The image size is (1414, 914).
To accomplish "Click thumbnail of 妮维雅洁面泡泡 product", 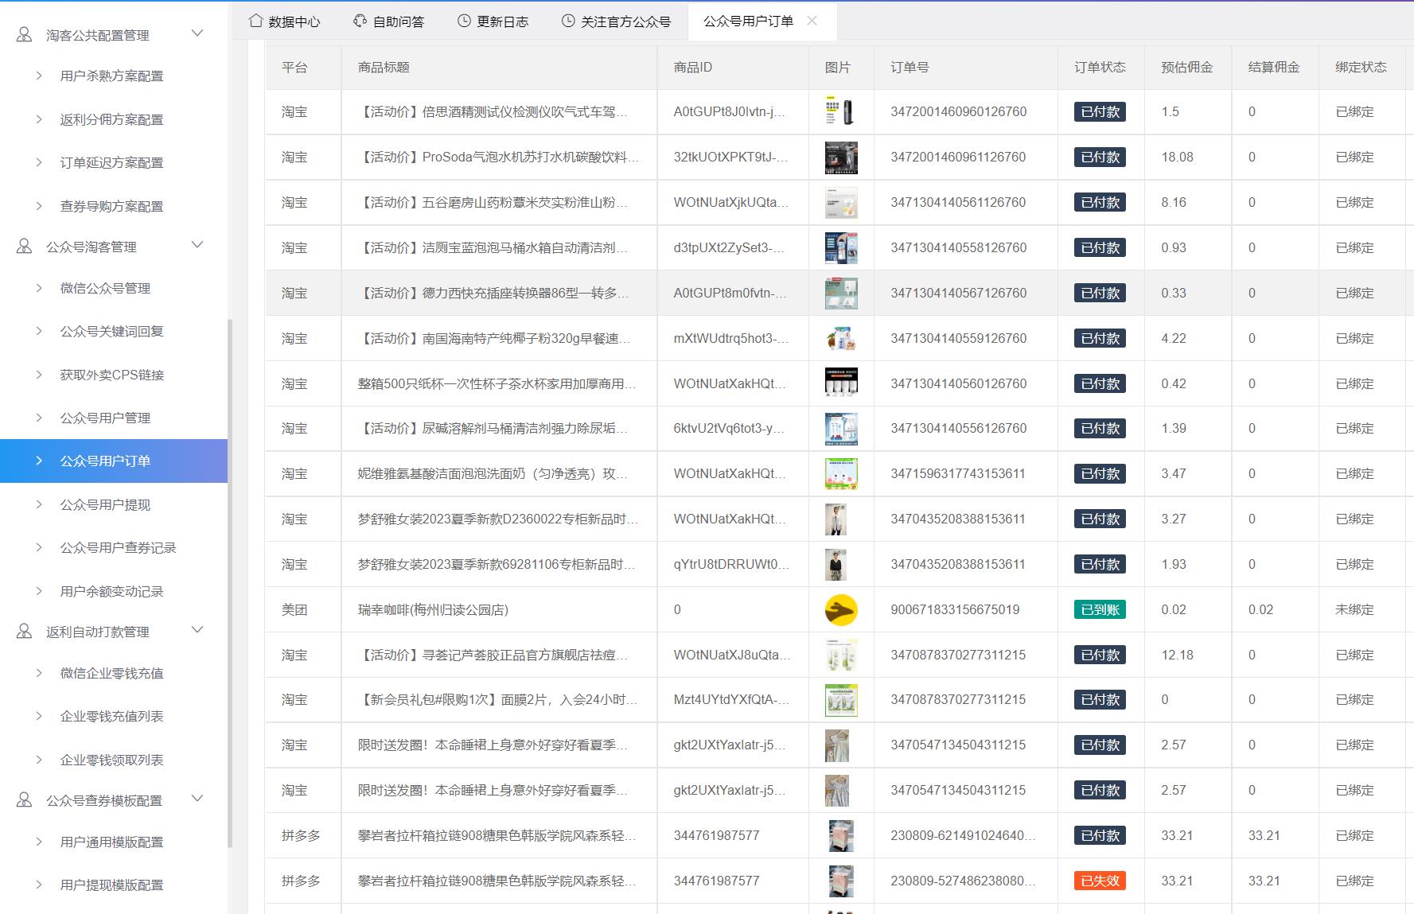I will click(841, 474).
